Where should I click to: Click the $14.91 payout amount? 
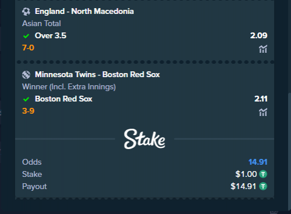(x=243, y=186)
